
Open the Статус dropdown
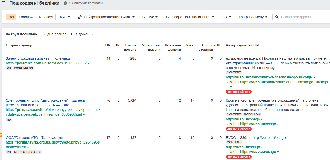click(150, 17)
